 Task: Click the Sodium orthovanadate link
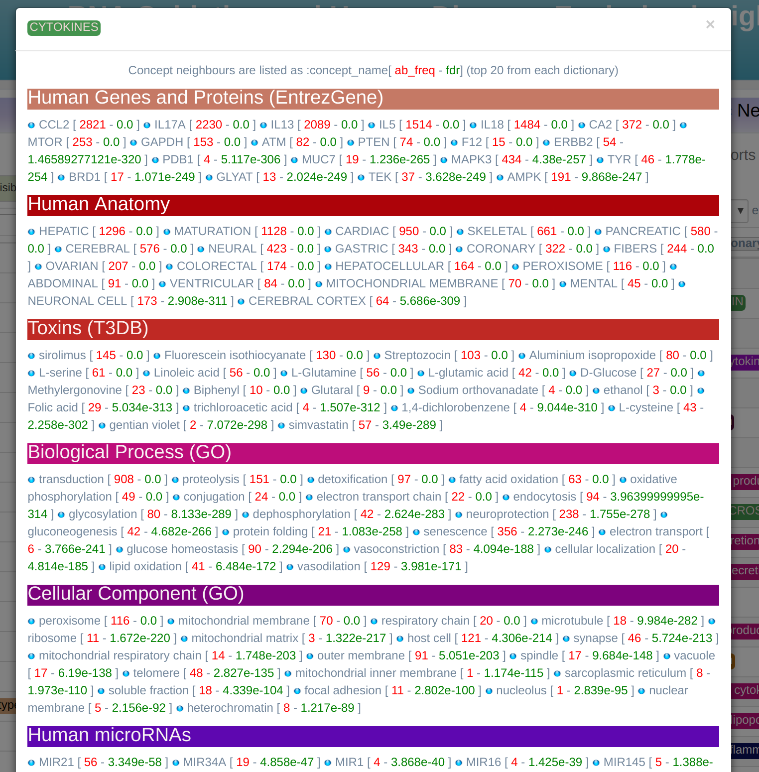[478, 390]
